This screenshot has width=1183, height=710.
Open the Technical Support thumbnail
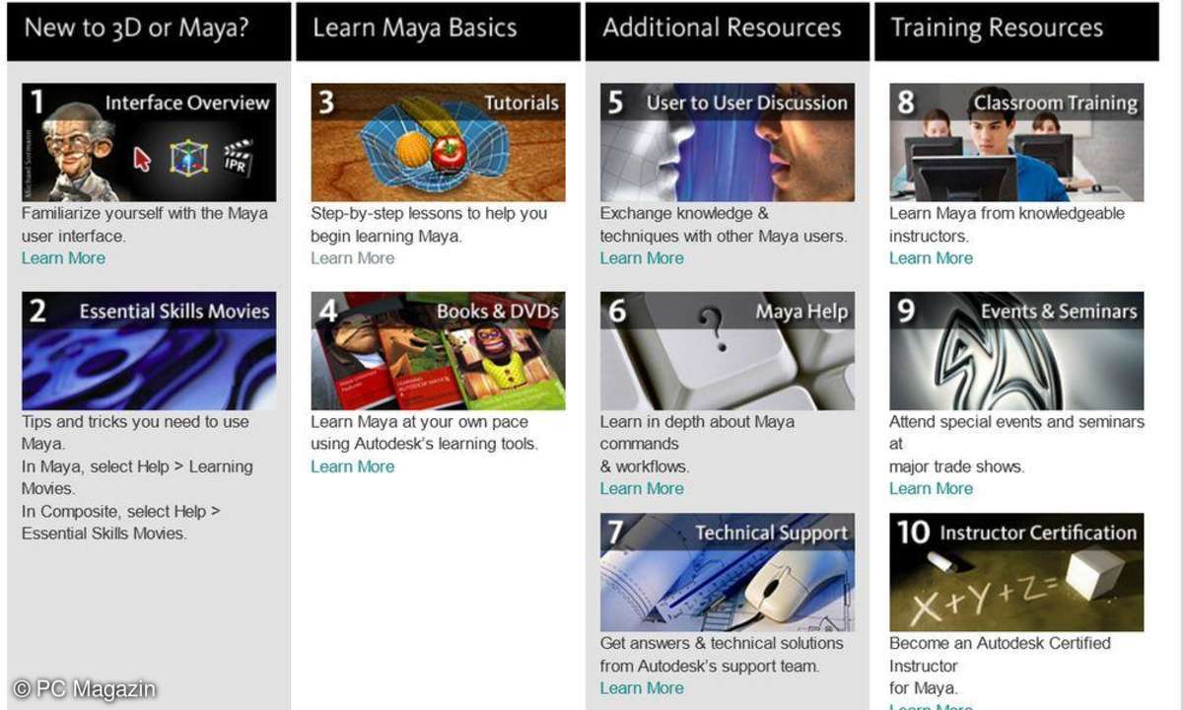coord(728,572)
